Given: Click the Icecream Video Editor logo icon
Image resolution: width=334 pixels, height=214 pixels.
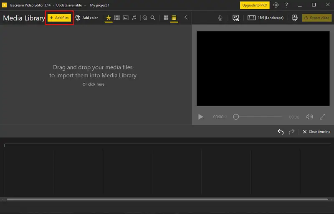Looking at the screenshot, I should pos(4,5).
